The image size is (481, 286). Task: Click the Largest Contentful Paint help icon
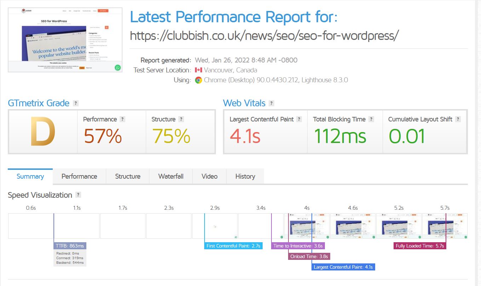(299, 119)
